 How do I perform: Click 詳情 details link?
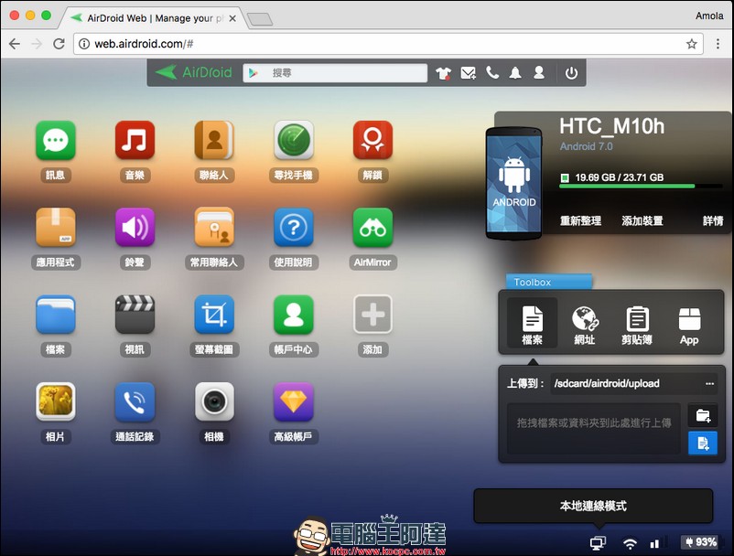[713, 220]
